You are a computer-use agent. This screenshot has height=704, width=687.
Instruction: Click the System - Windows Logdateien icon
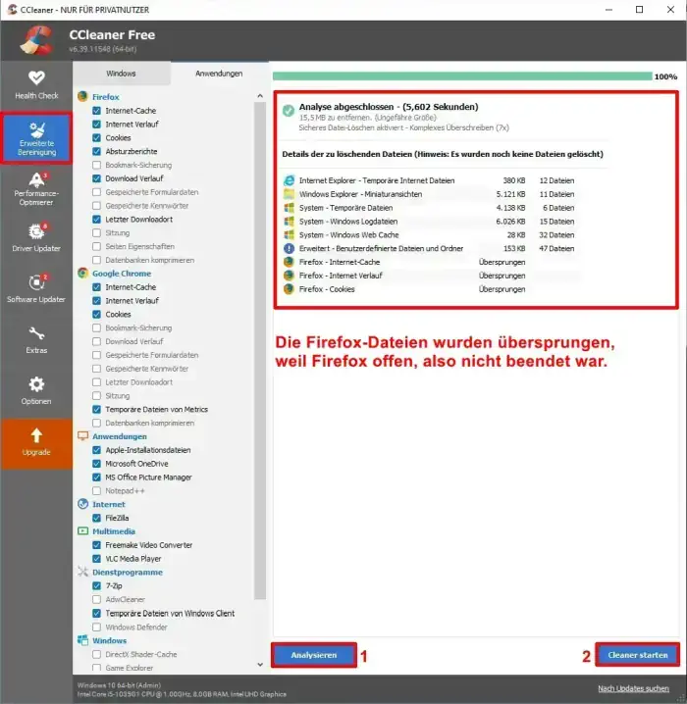pos(289,222)
